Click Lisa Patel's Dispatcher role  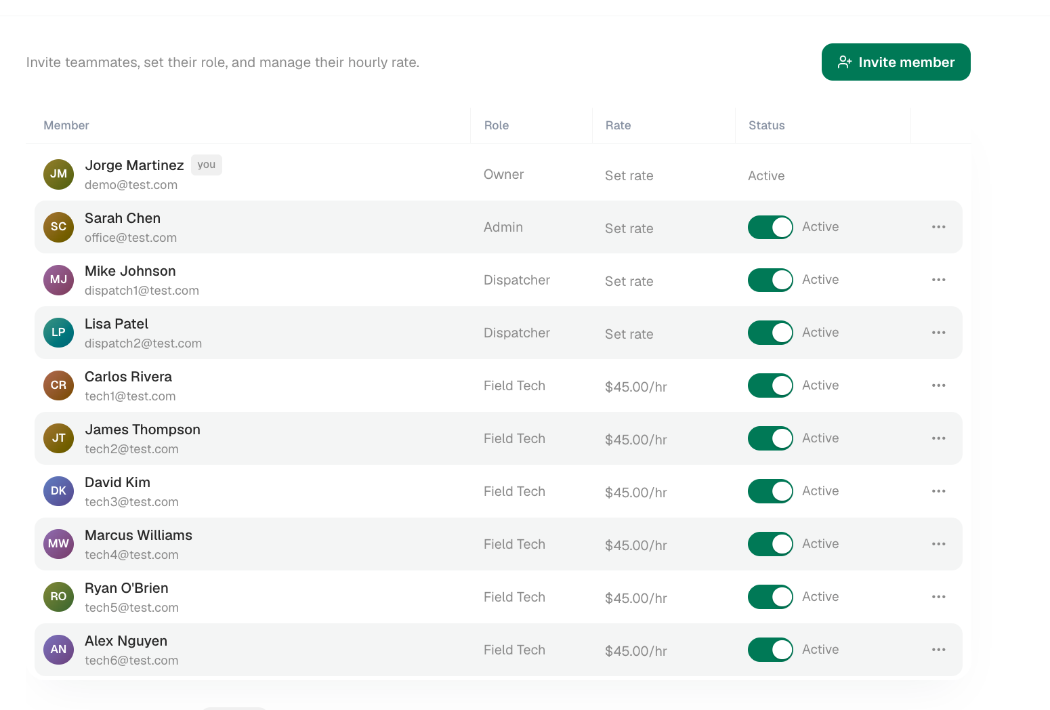click(x=517, y=333)
